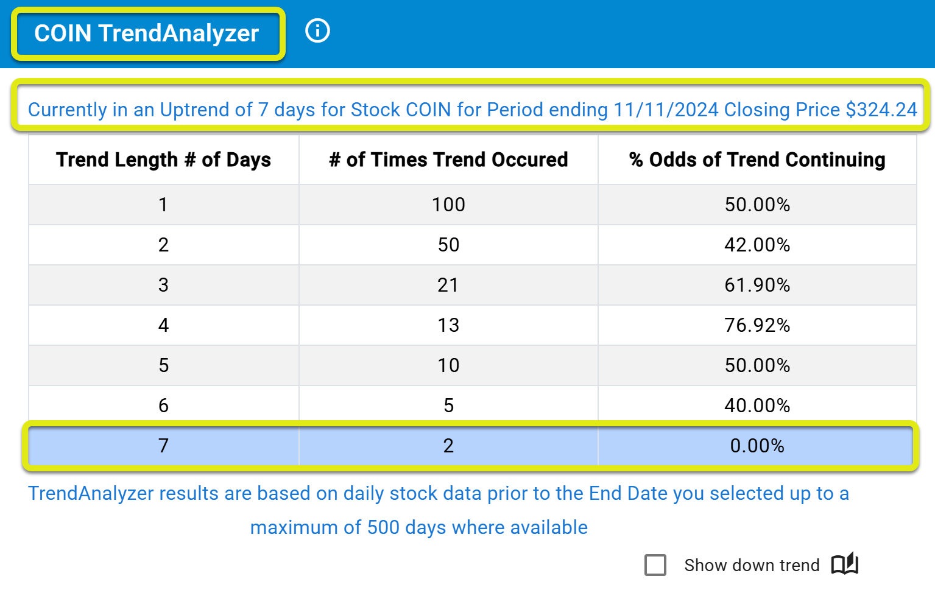Image resolution: width=935 pixels, height=590 pixels.
Task: Click the info icon beside COIN TrendAnalyzer
Action: 317,30
